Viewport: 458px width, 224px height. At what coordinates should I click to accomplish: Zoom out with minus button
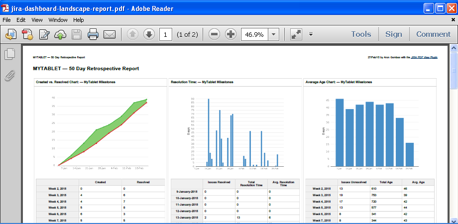[214, 34]
